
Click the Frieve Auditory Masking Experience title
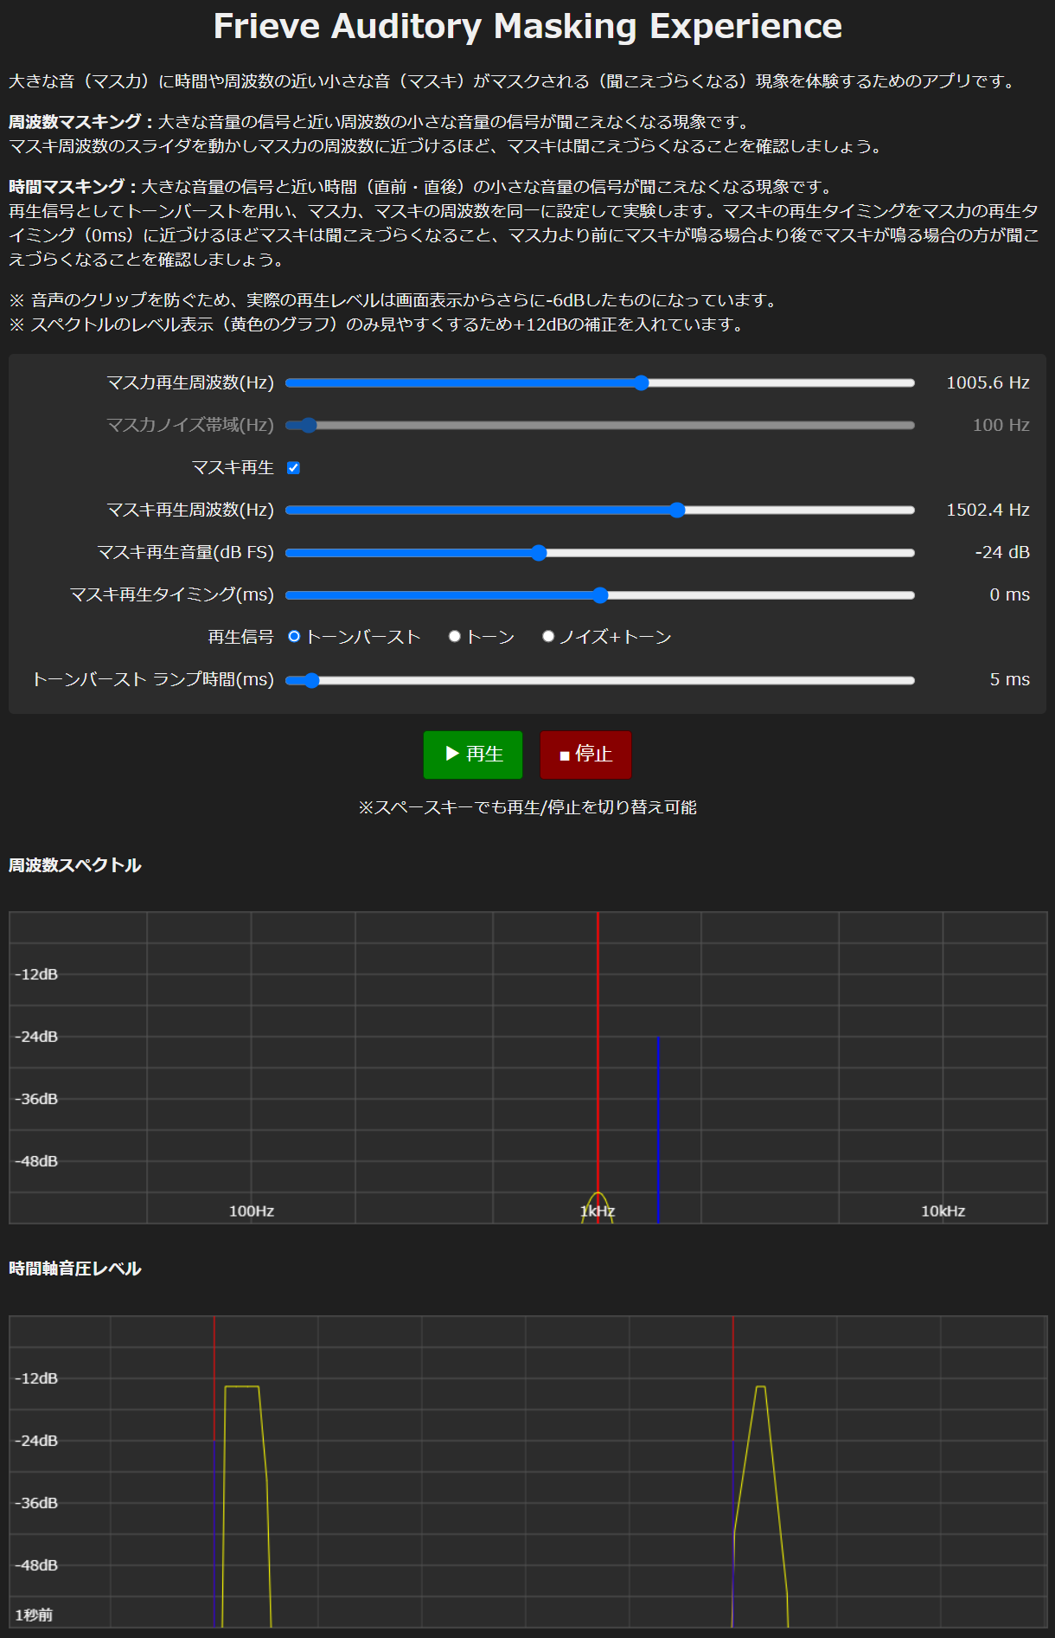tap(527, 26)
